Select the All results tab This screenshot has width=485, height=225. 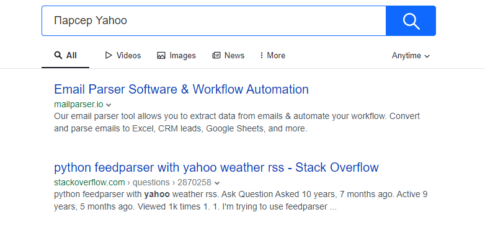click(66, 56)
